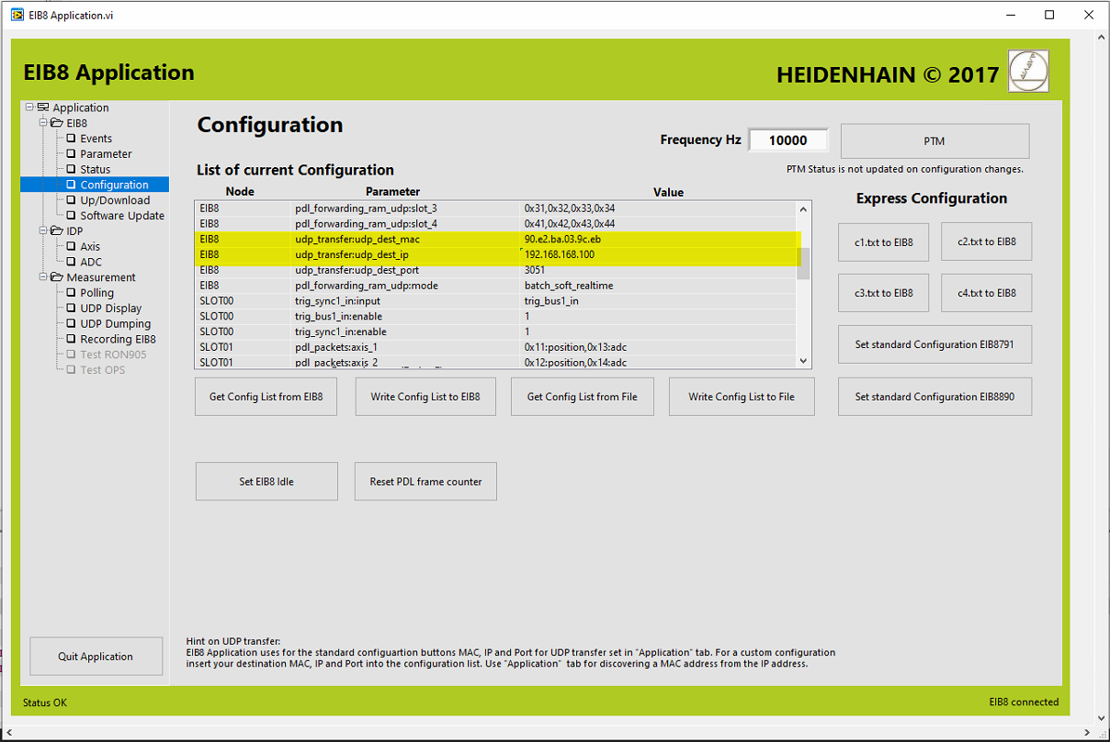The image size is (1110, 742).
Task: Collapse the EIB8 tree branch
Action: click(x=43, y=123)
